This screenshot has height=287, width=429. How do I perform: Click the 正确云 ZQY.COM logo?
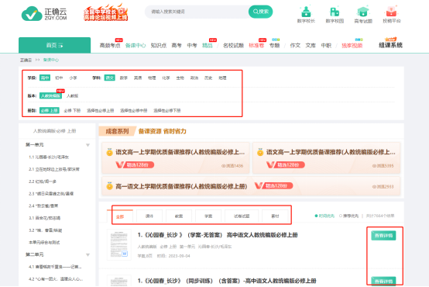pos(44,14)
